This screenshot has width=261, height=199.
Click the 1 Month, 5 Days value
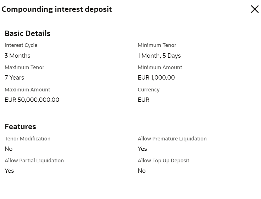click(159, 56)
